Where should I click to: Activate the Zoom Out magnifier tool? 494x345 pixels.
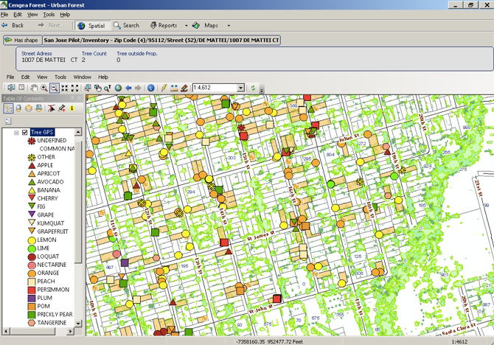[x=55, y=88]
